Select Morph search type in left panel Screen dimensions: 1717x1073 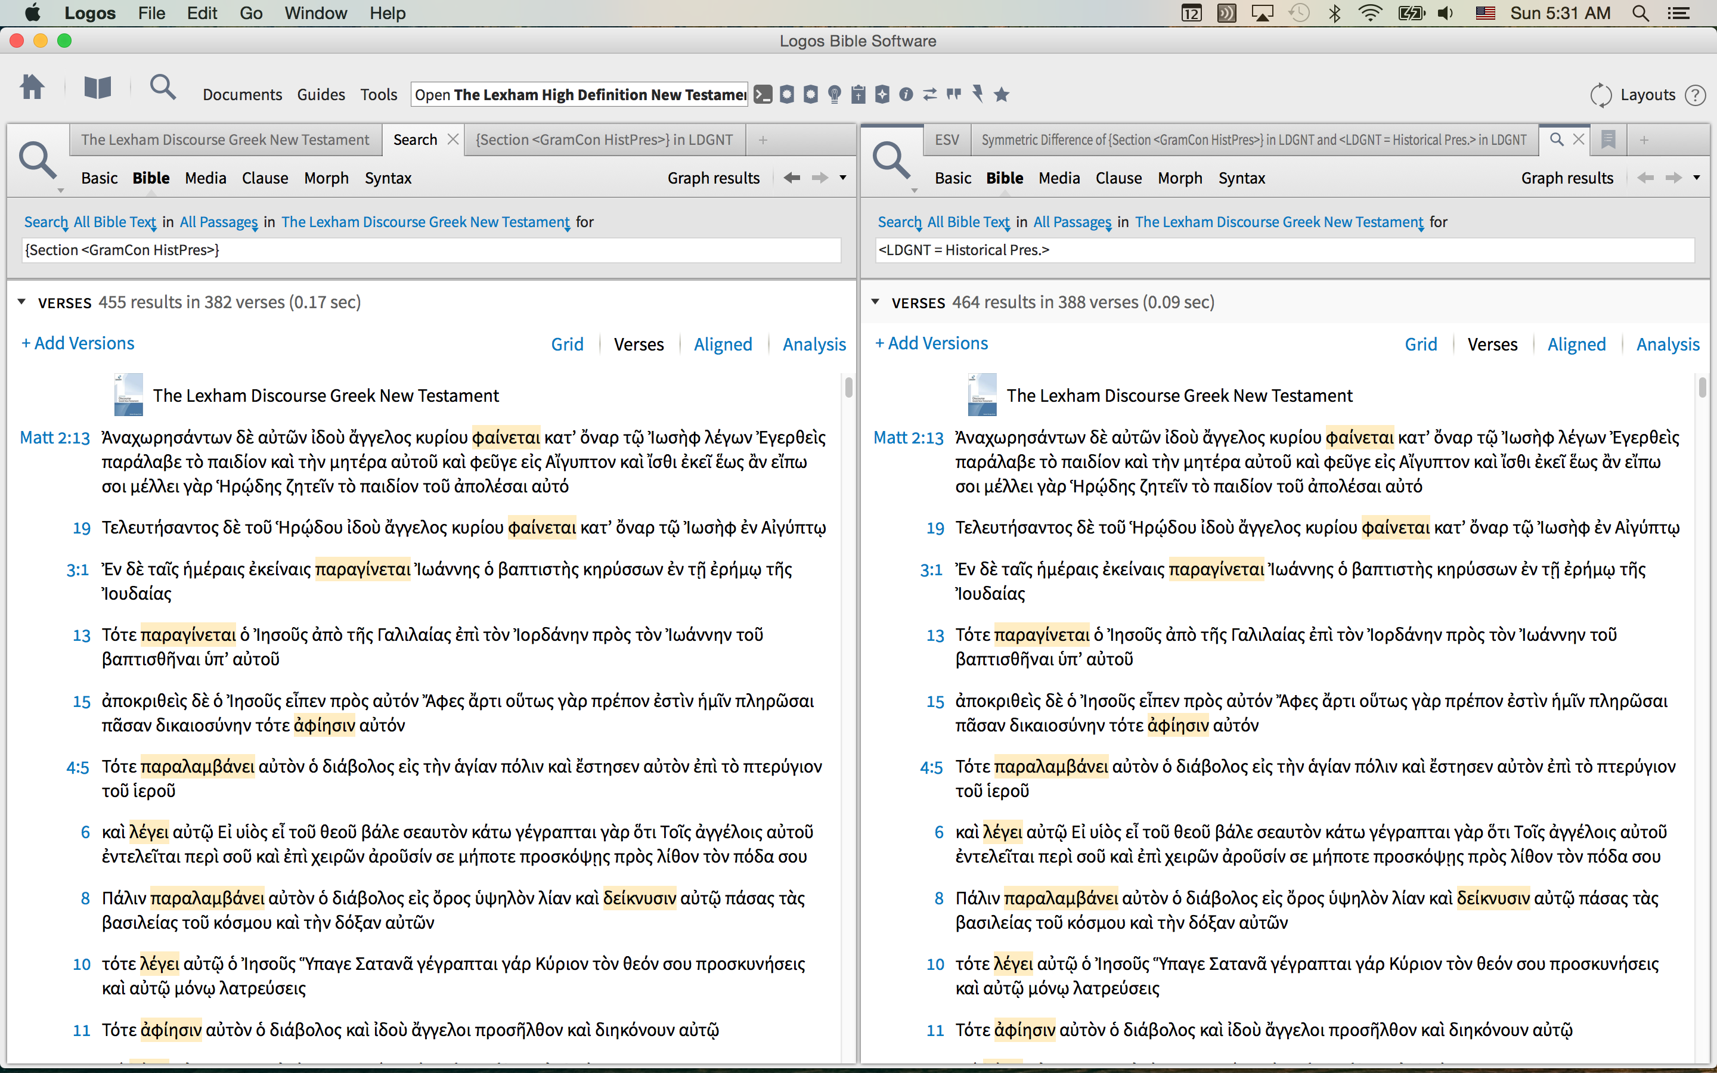pos(326,178)
